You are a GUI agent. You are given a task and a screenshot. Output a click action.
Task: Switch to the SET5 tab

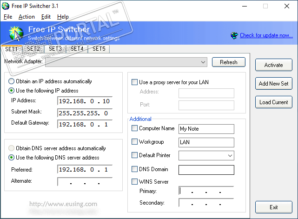tap(99, 49)
